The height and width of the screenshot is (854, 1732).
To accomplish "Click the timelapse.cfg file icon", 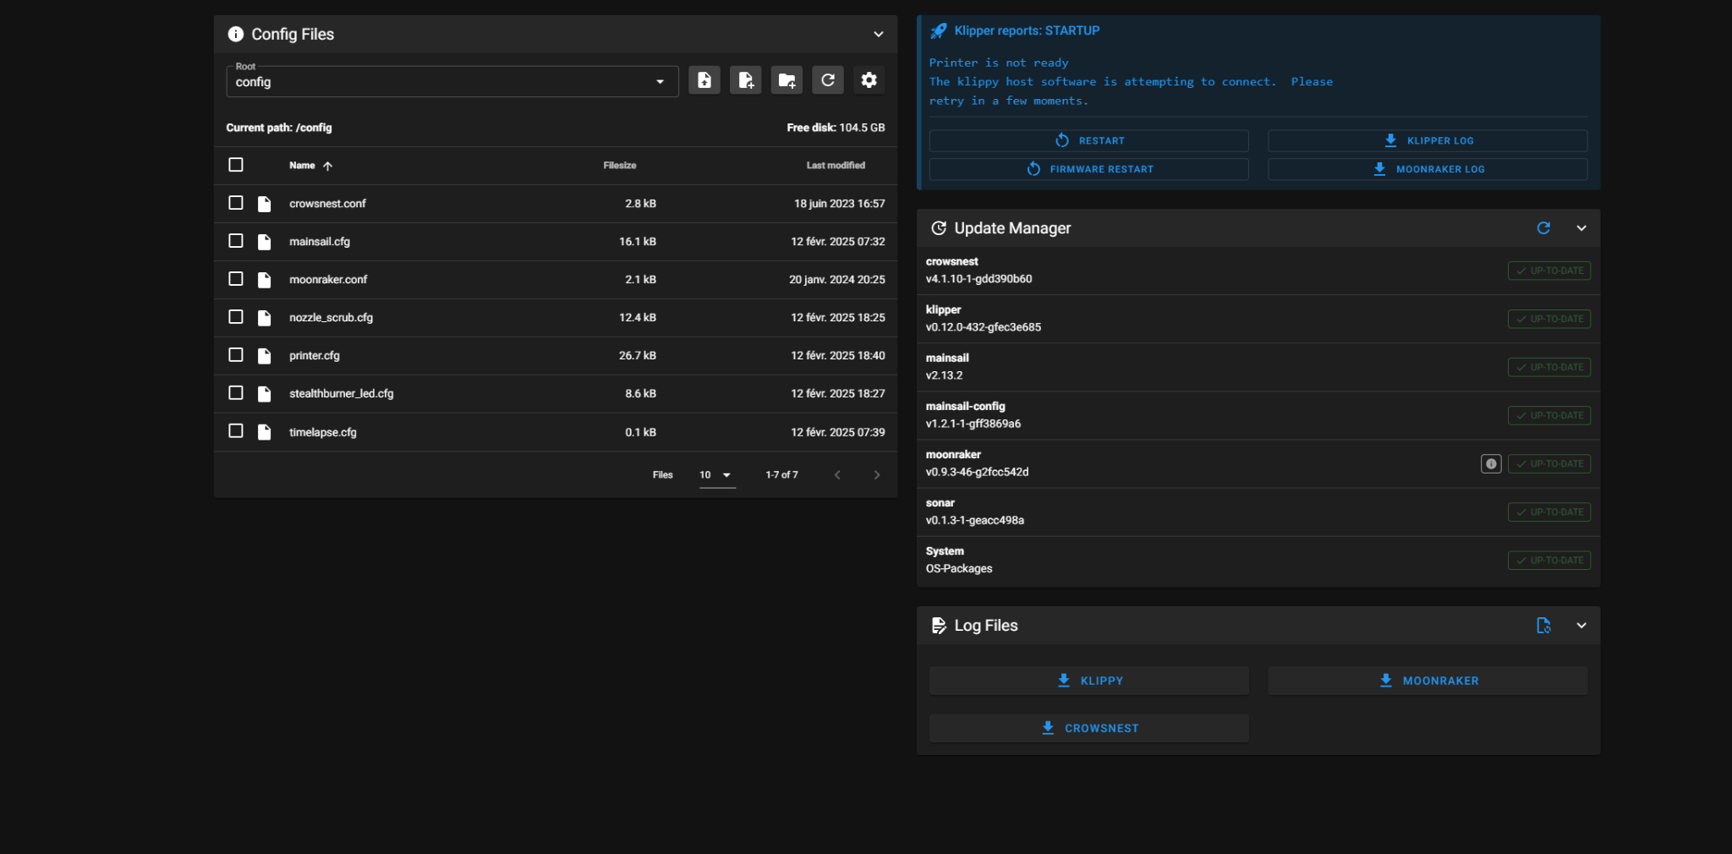I will click(264, 432).
